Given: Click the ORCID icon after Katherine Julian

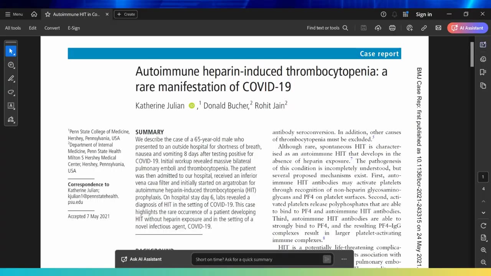Looking at the screenshot, I should (x=192, y=106).
